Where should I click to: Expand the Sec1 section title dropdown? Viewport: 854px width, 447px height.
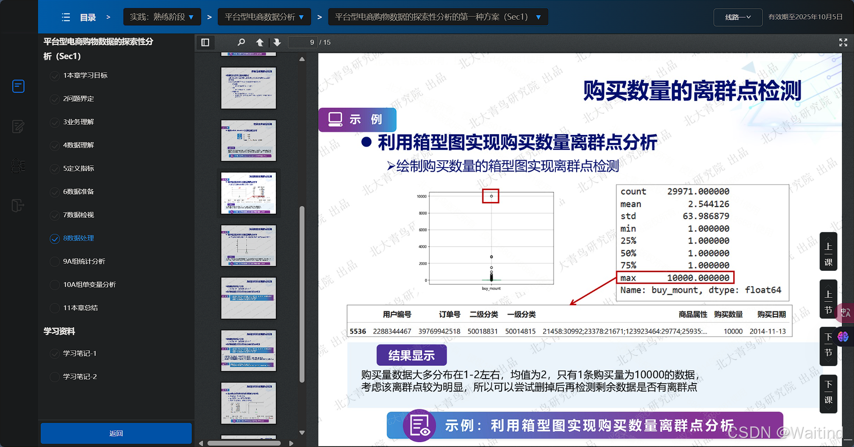tap(438, 17)
